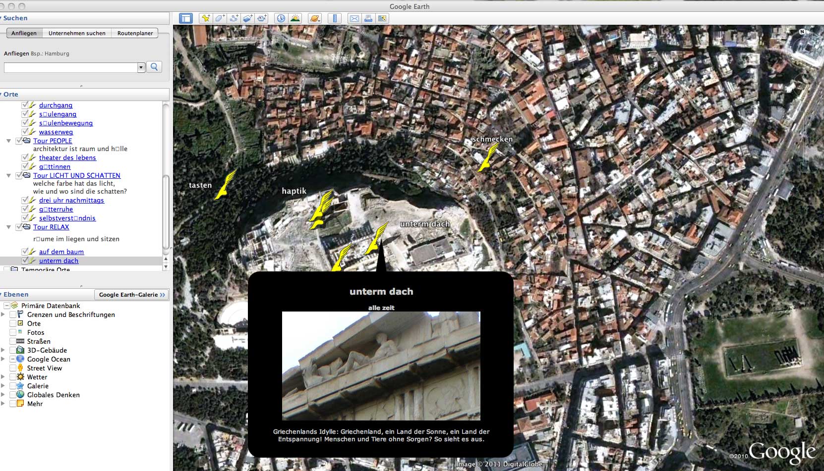Click in the Anfliegen search input field
Image resolution: width=824 pixels, height=471 pixels.
coord(71,67)
